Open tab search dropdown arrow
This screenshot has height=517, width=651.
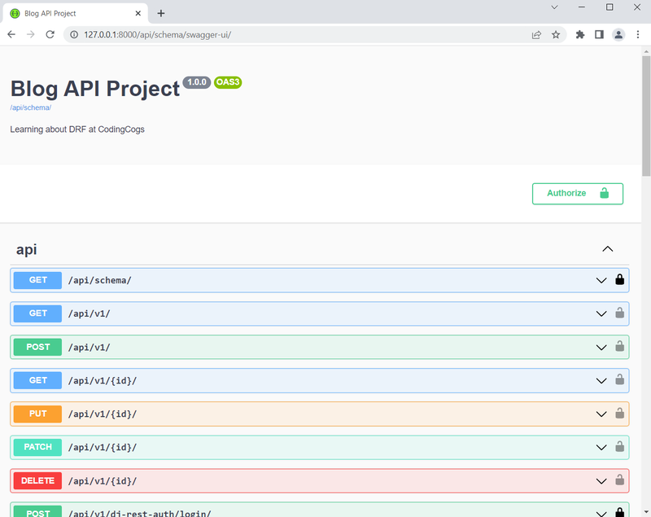554,7
